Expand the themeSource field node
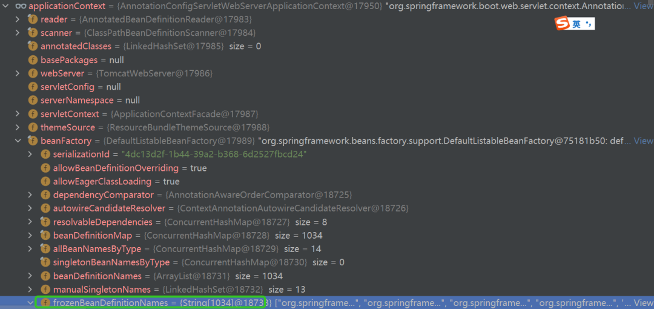 point(18,127)
